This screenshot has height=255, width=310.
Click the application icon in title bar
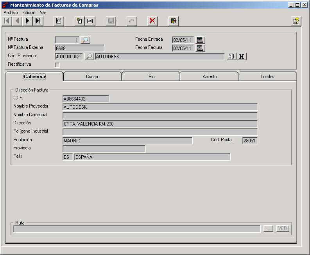(5, 5)
